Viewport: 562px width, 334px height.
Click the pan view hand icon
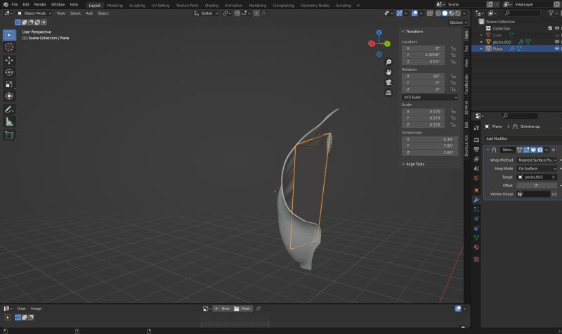[x=388, y=72]
